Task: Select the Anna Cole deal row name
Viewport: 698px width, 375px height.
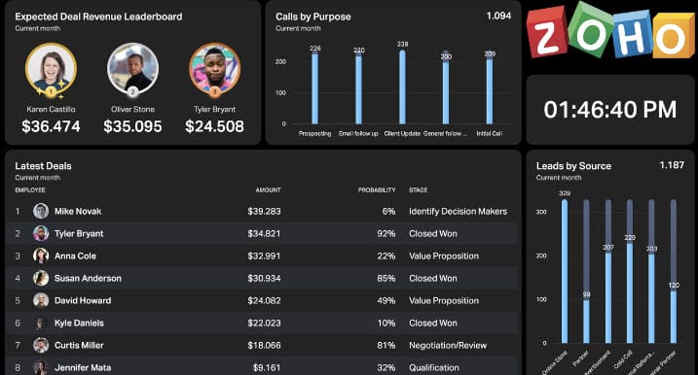Action: pyautogui.click(x=75, y=256)
